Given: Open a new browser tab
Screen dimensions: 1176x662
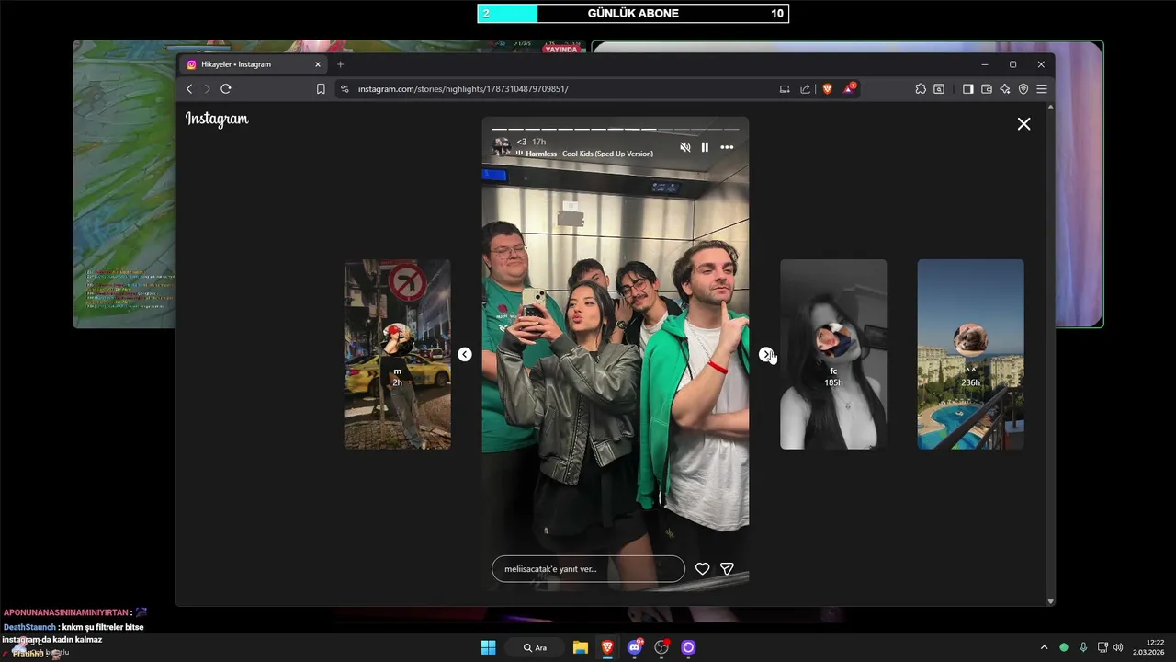Looking at the screenshot, I should [340, 64].
